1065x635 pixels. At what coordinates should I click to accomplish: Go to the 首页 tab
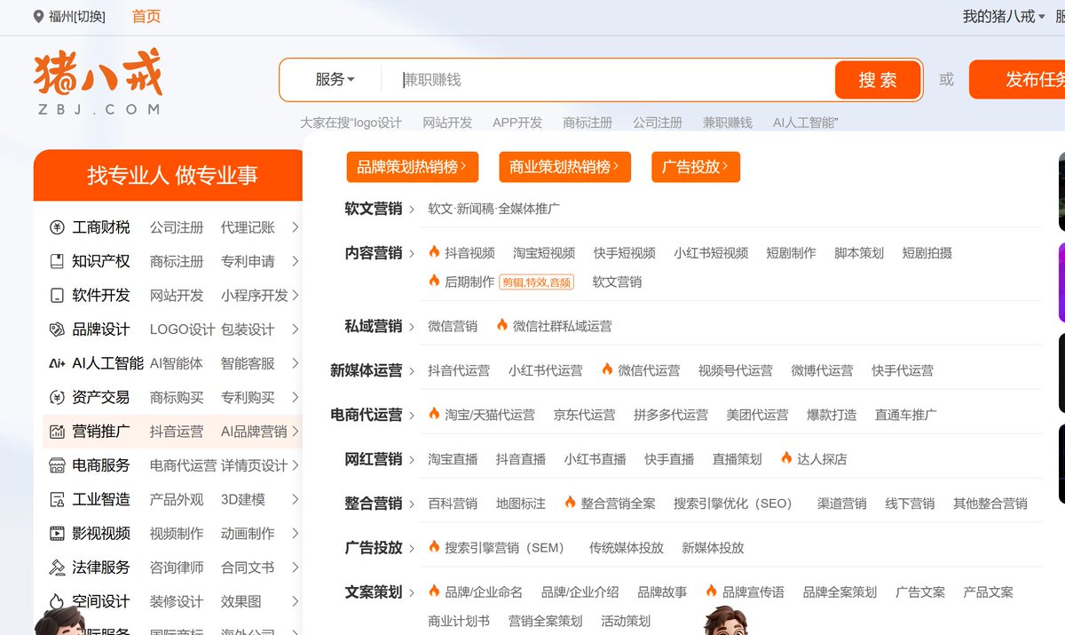[x=146, y=17]
